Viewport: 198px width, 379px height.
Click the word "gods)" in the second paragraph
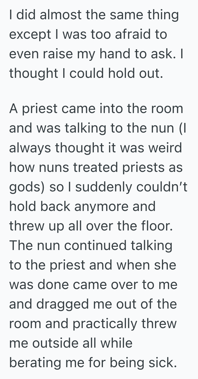pos(27,186)
